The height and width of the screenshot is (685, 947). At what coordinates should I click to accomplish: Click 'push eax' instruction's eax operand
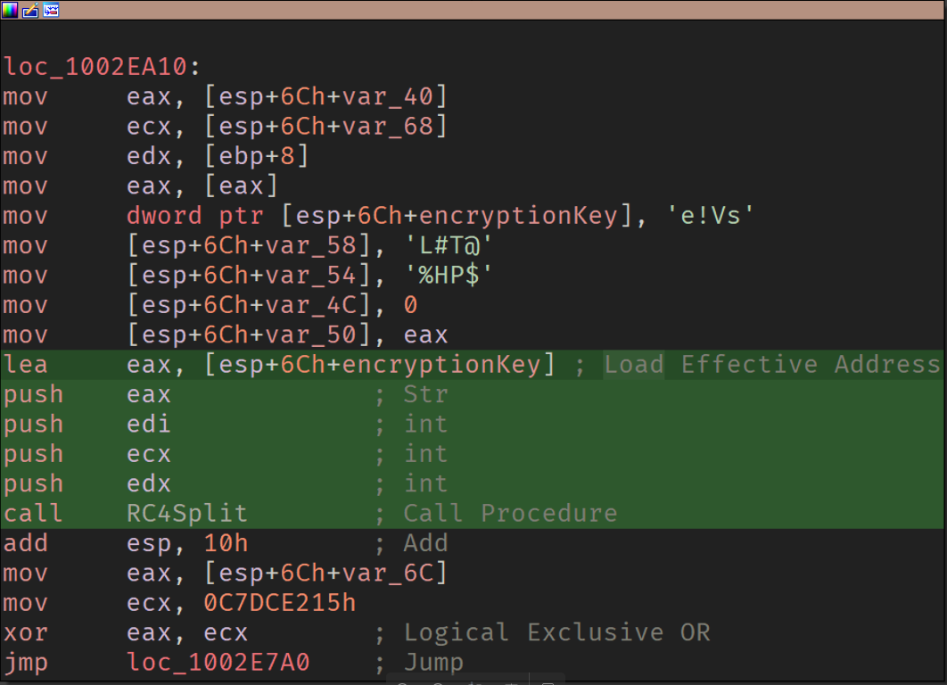click(x=149, y=394)
